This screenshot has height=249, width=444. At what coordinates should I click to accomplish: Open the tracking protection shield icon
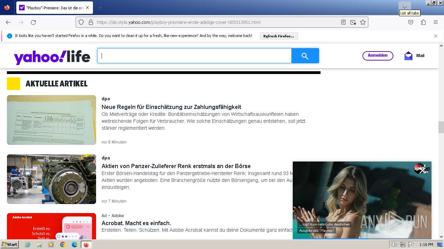[81, 22]
